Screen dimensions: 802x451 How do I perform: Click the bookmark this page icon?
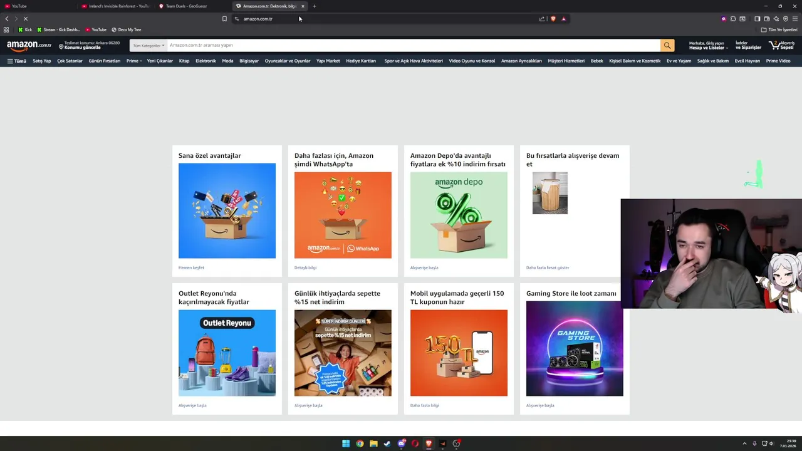[x=224, y=19]
